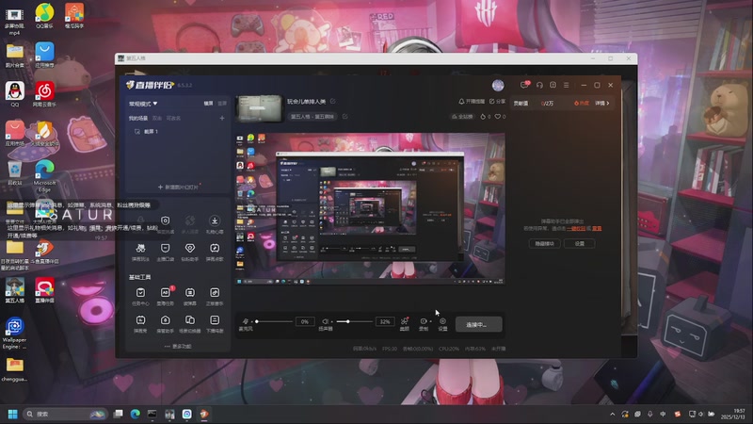Select the second scene tab beside 我的场景
753x424 pixels.
157,119
